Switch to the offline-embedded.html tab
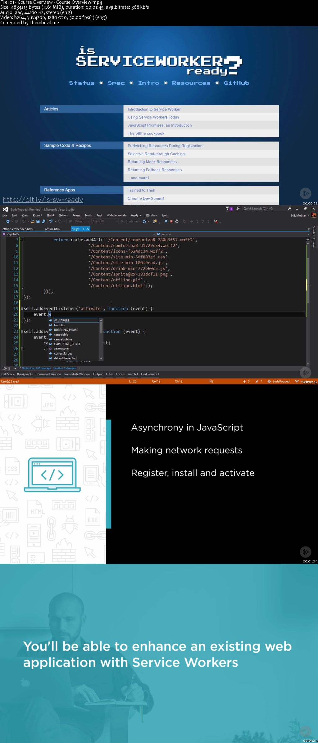This screenshot has height=743, width=318. (x=18, y=229)
